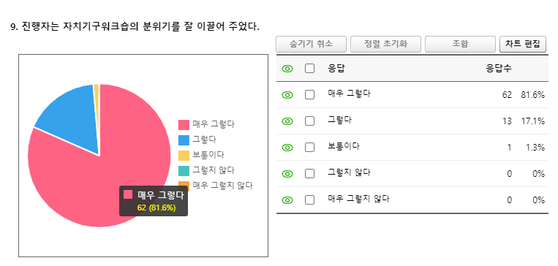Tick checkbox for 매우 그렇다

click(309, 95)
